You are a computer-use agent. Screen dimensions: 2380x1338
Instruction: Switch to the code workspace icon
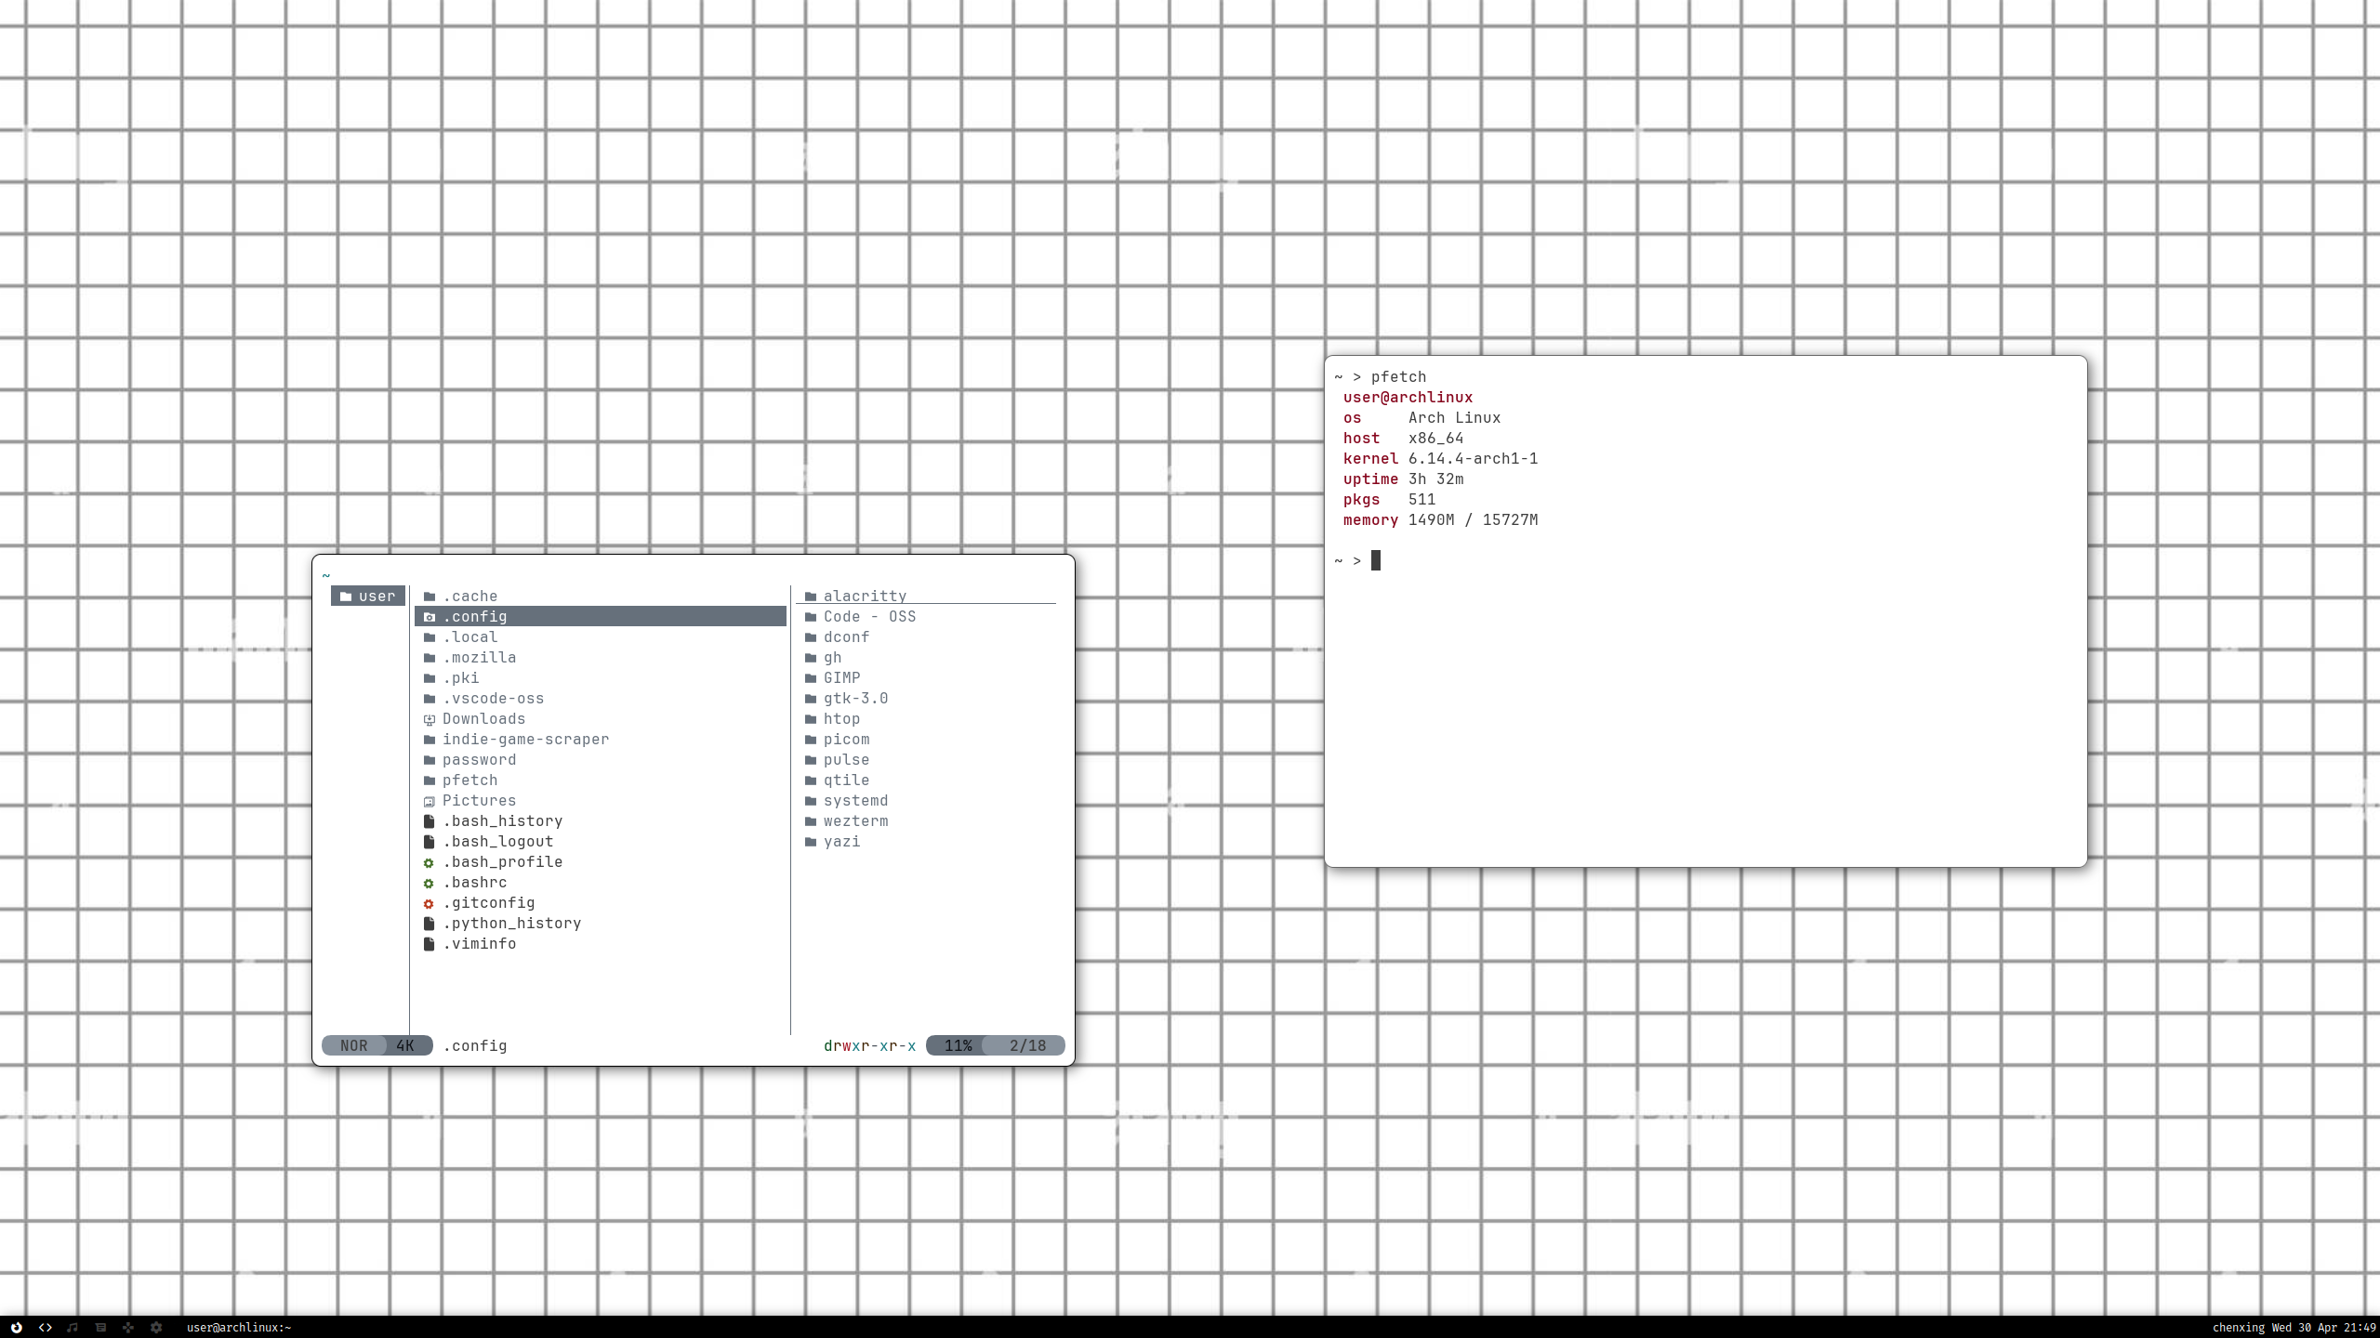tap(45, 1327)
